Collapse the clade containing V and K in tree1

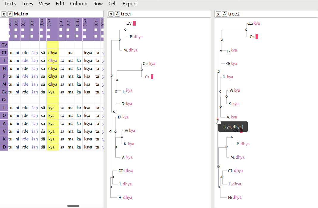pos(121,137)
